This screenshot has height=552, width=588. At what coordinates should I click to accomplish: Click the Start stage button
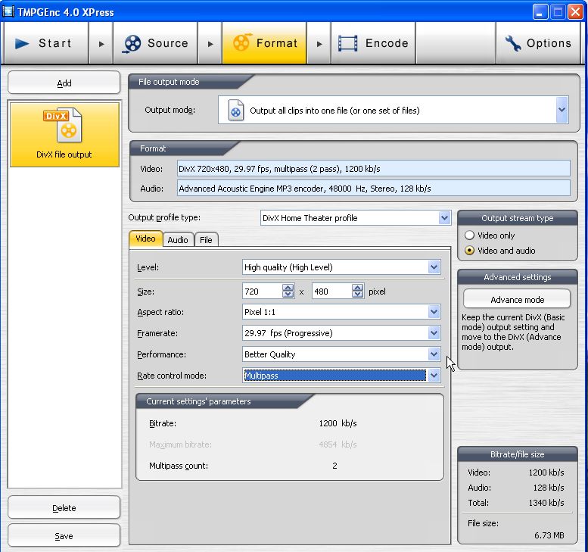[46, 43]
